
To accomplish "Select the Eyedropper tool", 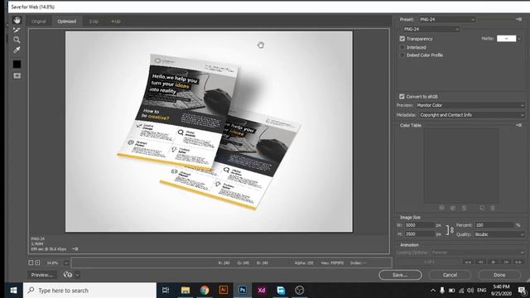I will click(17, 50).
